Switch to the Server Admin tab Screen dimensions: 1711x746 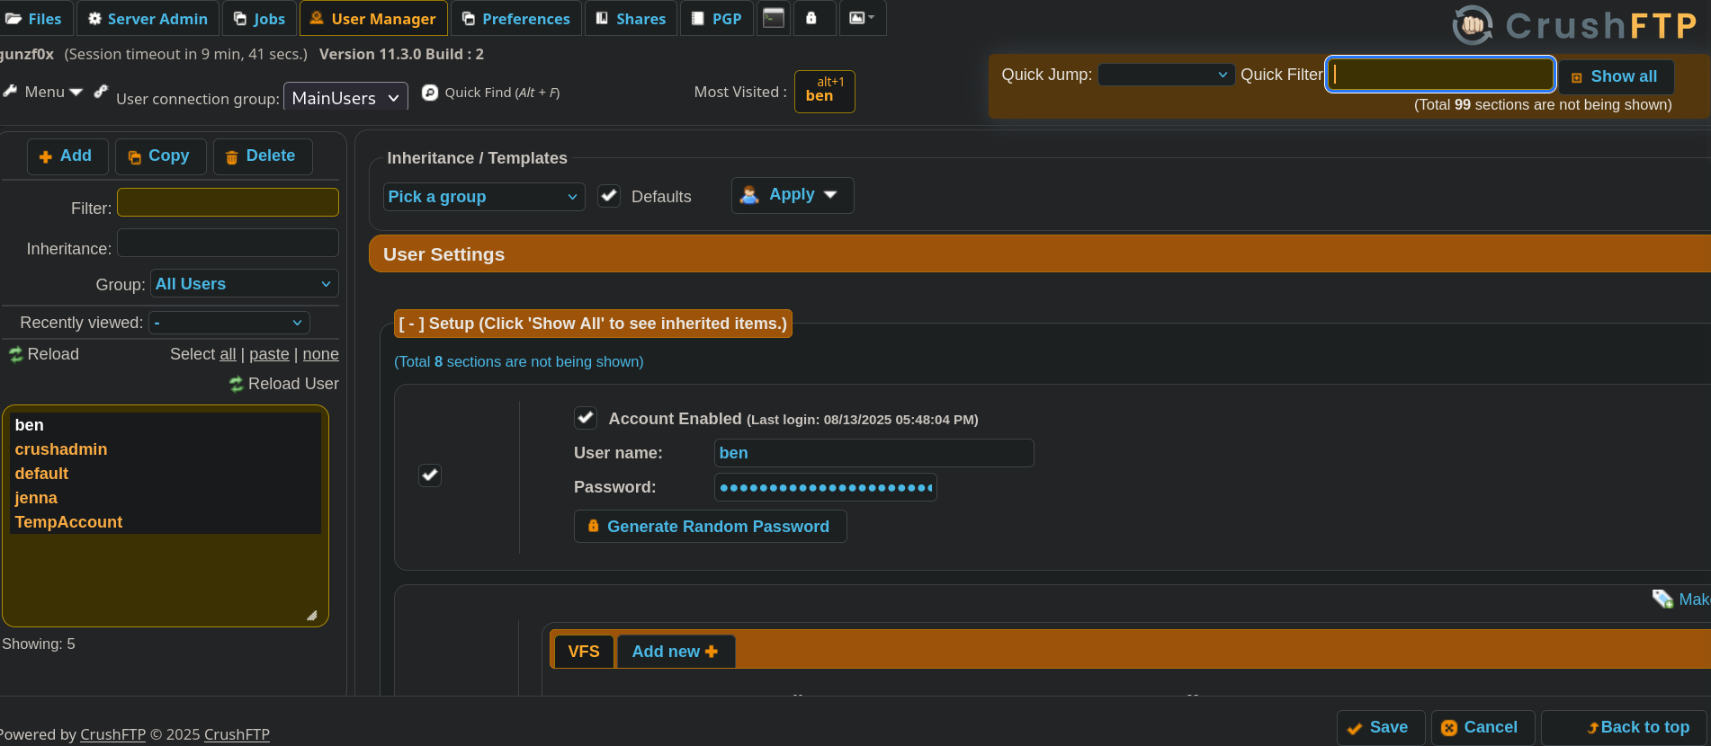click(x=148, y=19)
